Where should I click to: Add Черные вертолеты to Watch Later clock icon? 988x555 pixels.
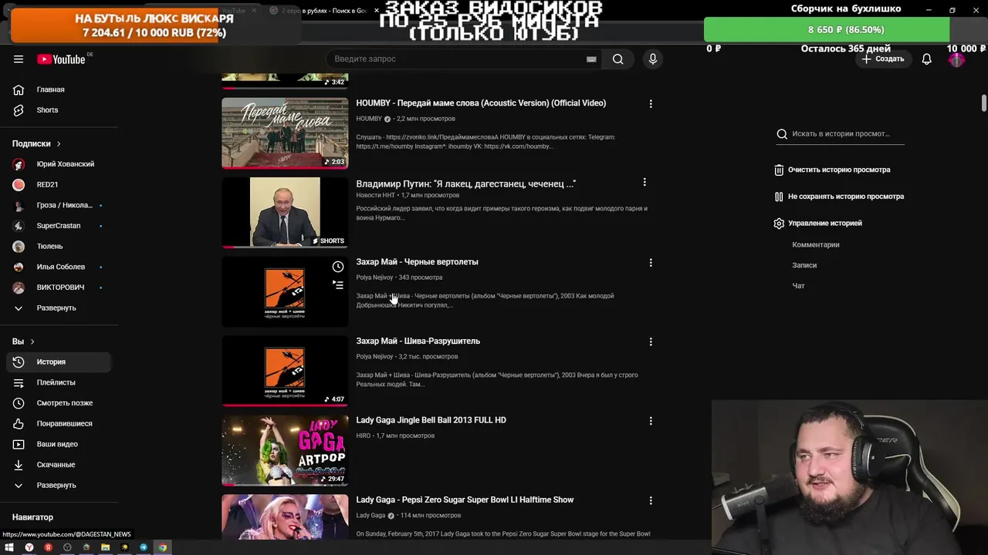[x=338, y=267]
